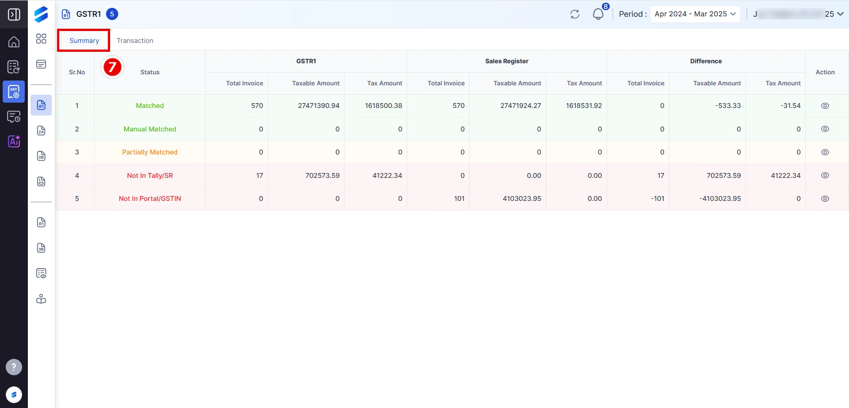
Task: Expand the account dropdown ending in 25
Action: [x=798, y=14]
